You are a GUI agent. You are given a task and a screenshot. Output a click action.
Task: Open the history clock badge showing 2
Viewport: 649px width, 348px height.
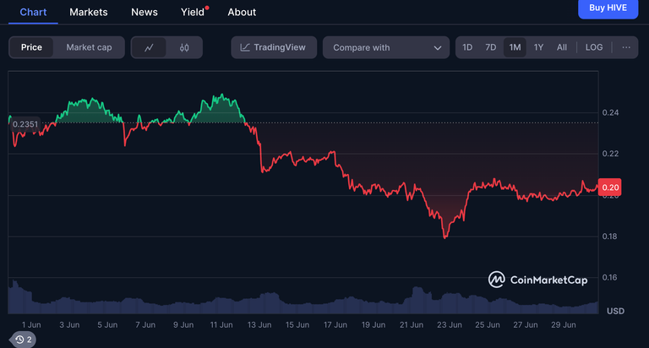[24, 340]
